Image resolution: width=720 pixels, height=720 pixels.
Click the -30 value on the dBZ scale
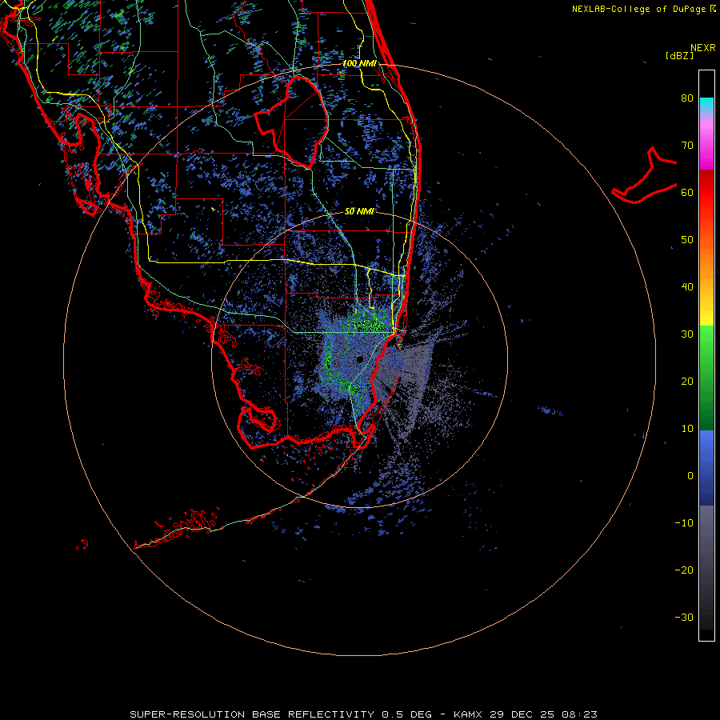(x=684, y=617)
